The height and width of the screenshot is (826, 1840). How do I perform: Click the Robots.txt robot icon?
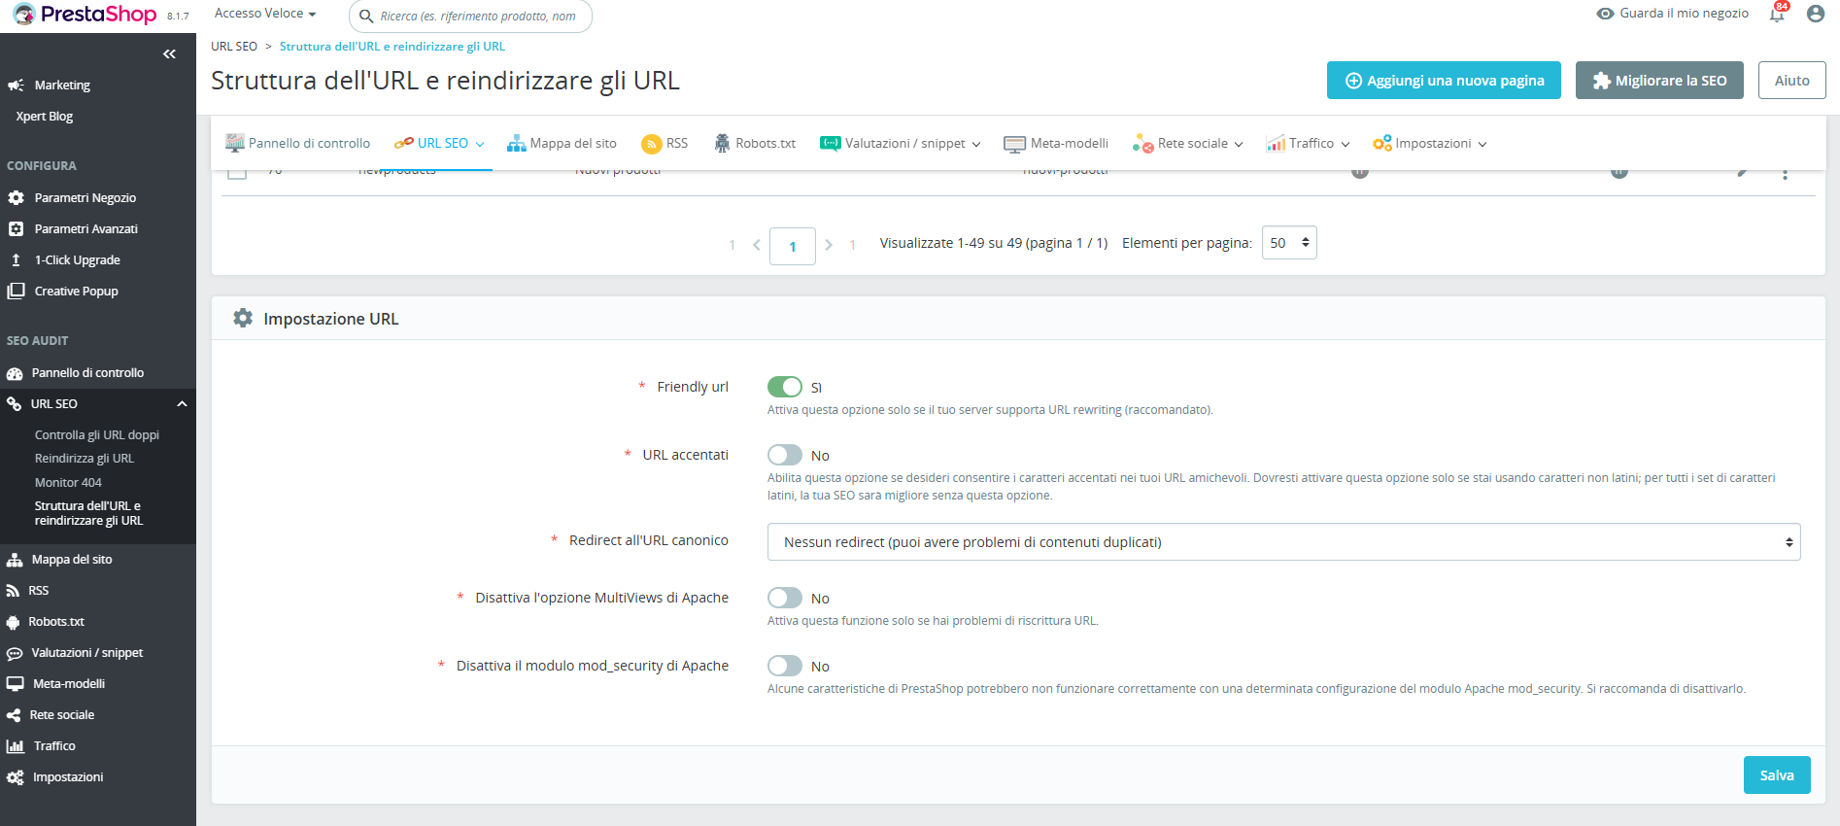click(x=722, y=144)
